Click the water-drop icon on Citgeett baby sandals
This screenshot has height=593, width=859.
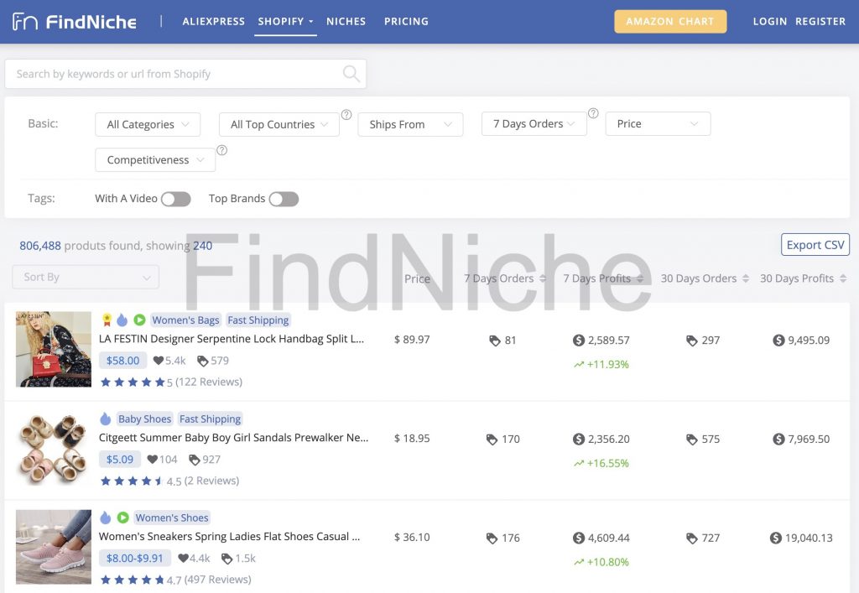pyautogui.click(x=105, y=419)
